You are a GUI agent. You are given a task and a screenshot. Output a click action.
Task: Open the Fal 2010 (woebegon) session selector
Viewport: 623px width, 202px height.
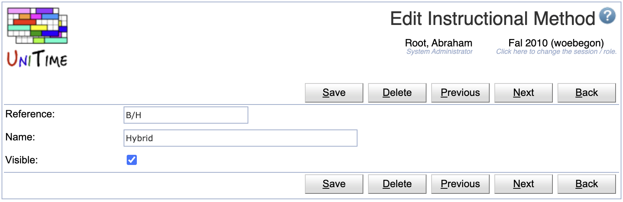point(556,43)
